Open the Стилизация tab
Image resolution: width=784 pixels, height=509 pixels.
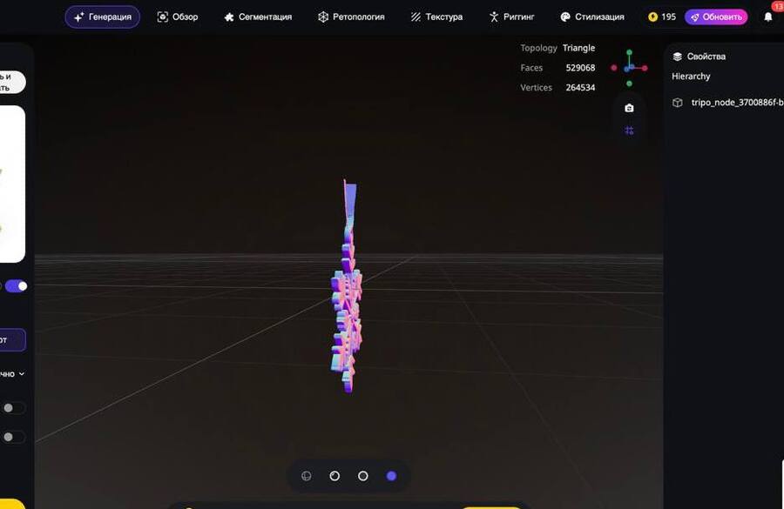click(x=592, y=17)
